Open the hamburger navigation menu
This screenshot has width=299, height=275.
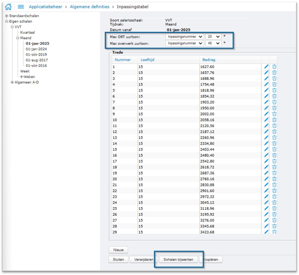pos(21,6)
